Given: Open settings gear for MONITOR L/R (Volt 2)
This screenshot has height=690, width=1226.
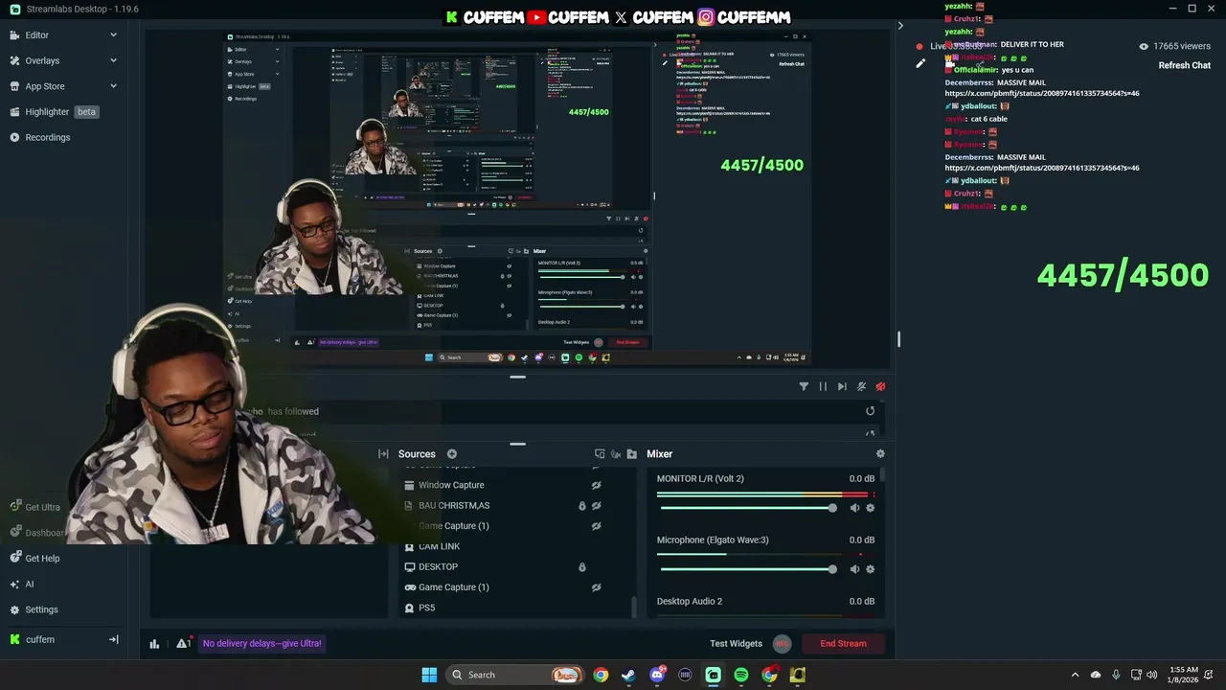Looking at the screenshot, I should (870, 508).
